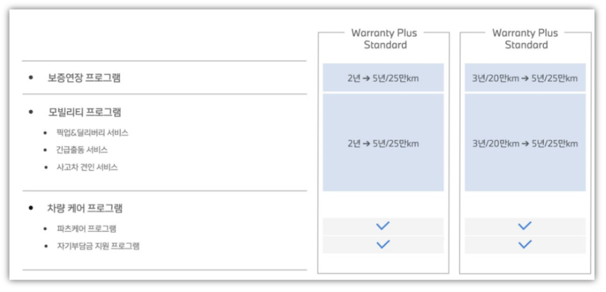
Task: Click the 파츠케어 checkmark under the 3년/20만km plan
Action: [x=525, y=227]
